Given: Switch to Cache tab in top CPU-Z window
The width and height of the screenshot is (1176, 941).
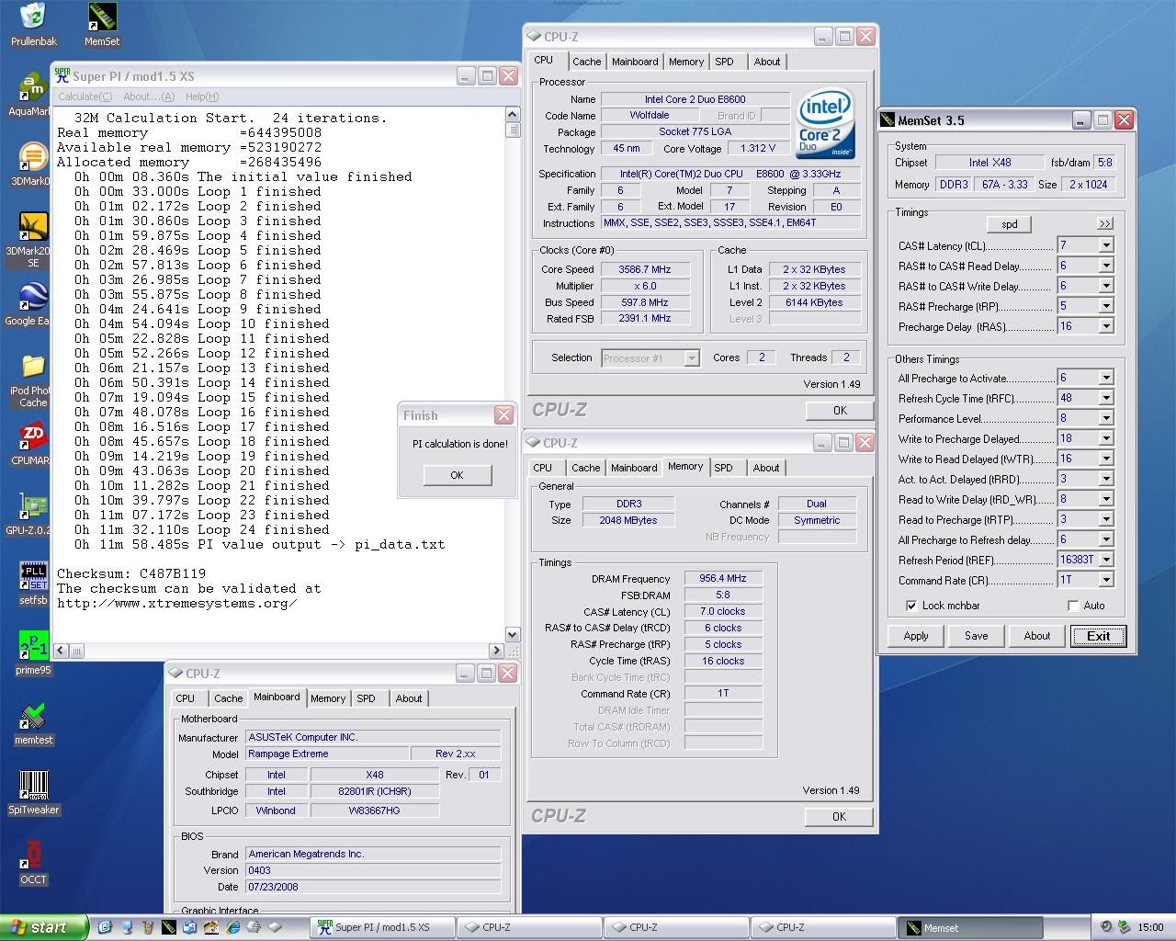Looking at the screenshot, I should click(586, 62).
